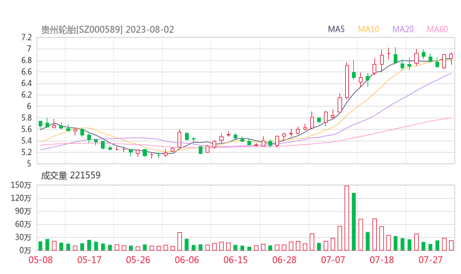Click the 07-27 date axis label
The height and width of the screenshot is (274, 461).
click(430, 260)
